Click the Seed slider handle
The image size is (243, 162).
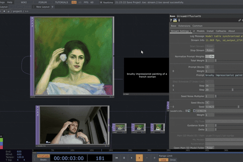click(239, 107)
